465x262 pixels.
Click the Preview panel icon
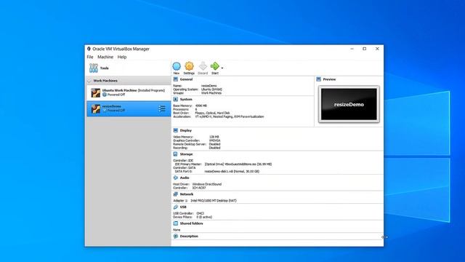[319, 79]
